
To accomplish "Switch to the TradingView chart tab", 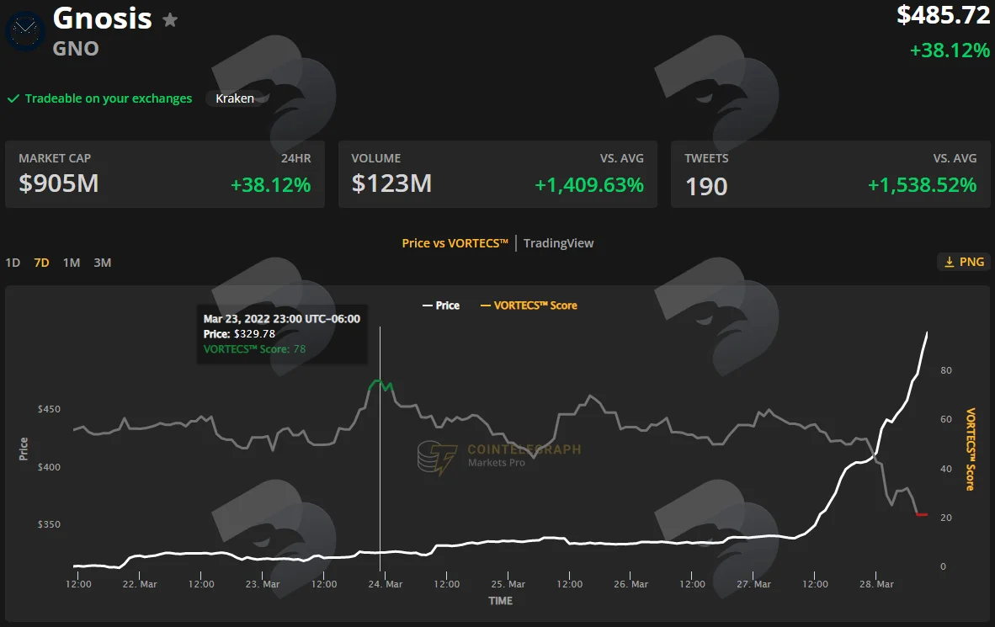I will click(x=558, y=243).
